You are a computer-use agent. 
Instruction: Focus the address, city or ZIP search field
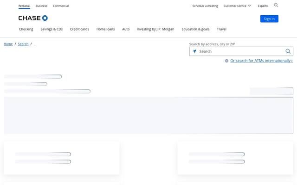click(x=241, y=51)
